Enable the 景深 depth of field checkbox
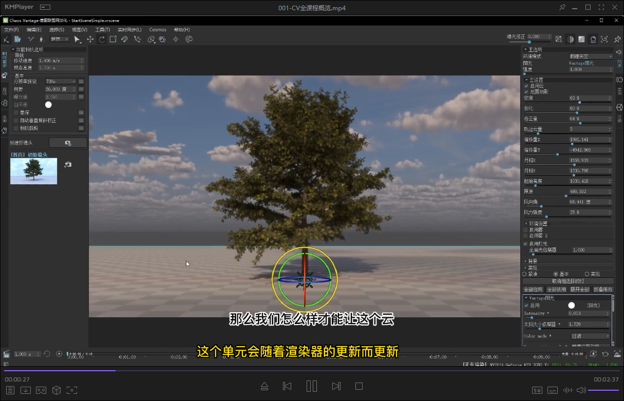Viewport: 624px width, 401px height. pos(16,112)
